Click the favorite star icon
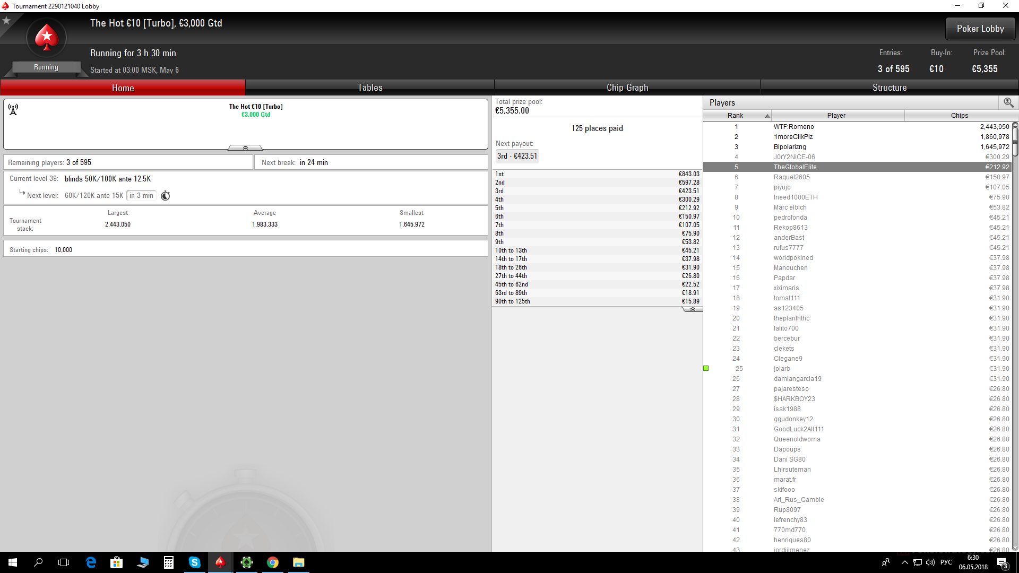The width and height of the screenshot is (1019, 573). coord(6,21)
